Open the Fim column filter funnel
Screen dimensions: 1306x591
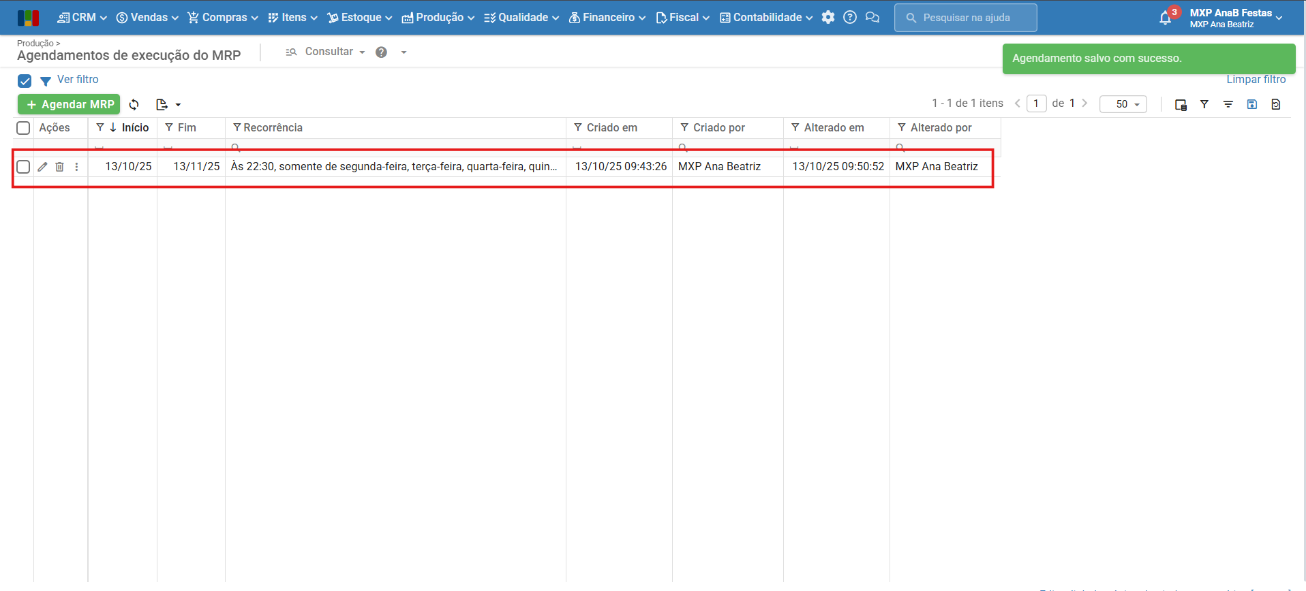[x=169, y=127]
